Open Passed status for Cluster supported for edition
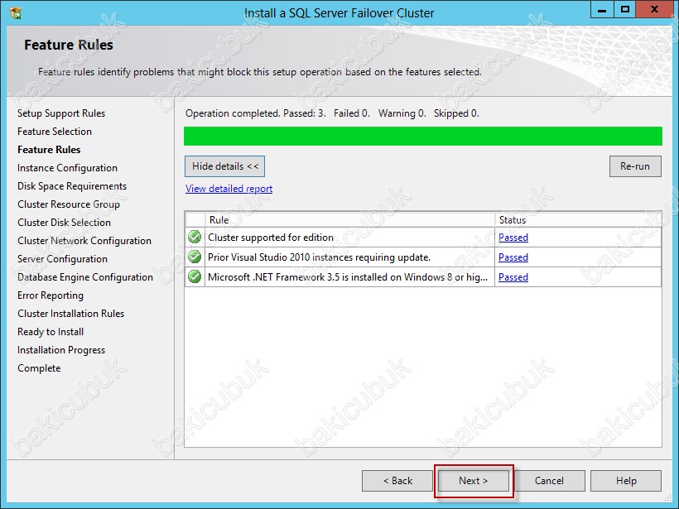Screen dimensions: 679x509 point(513,238)
